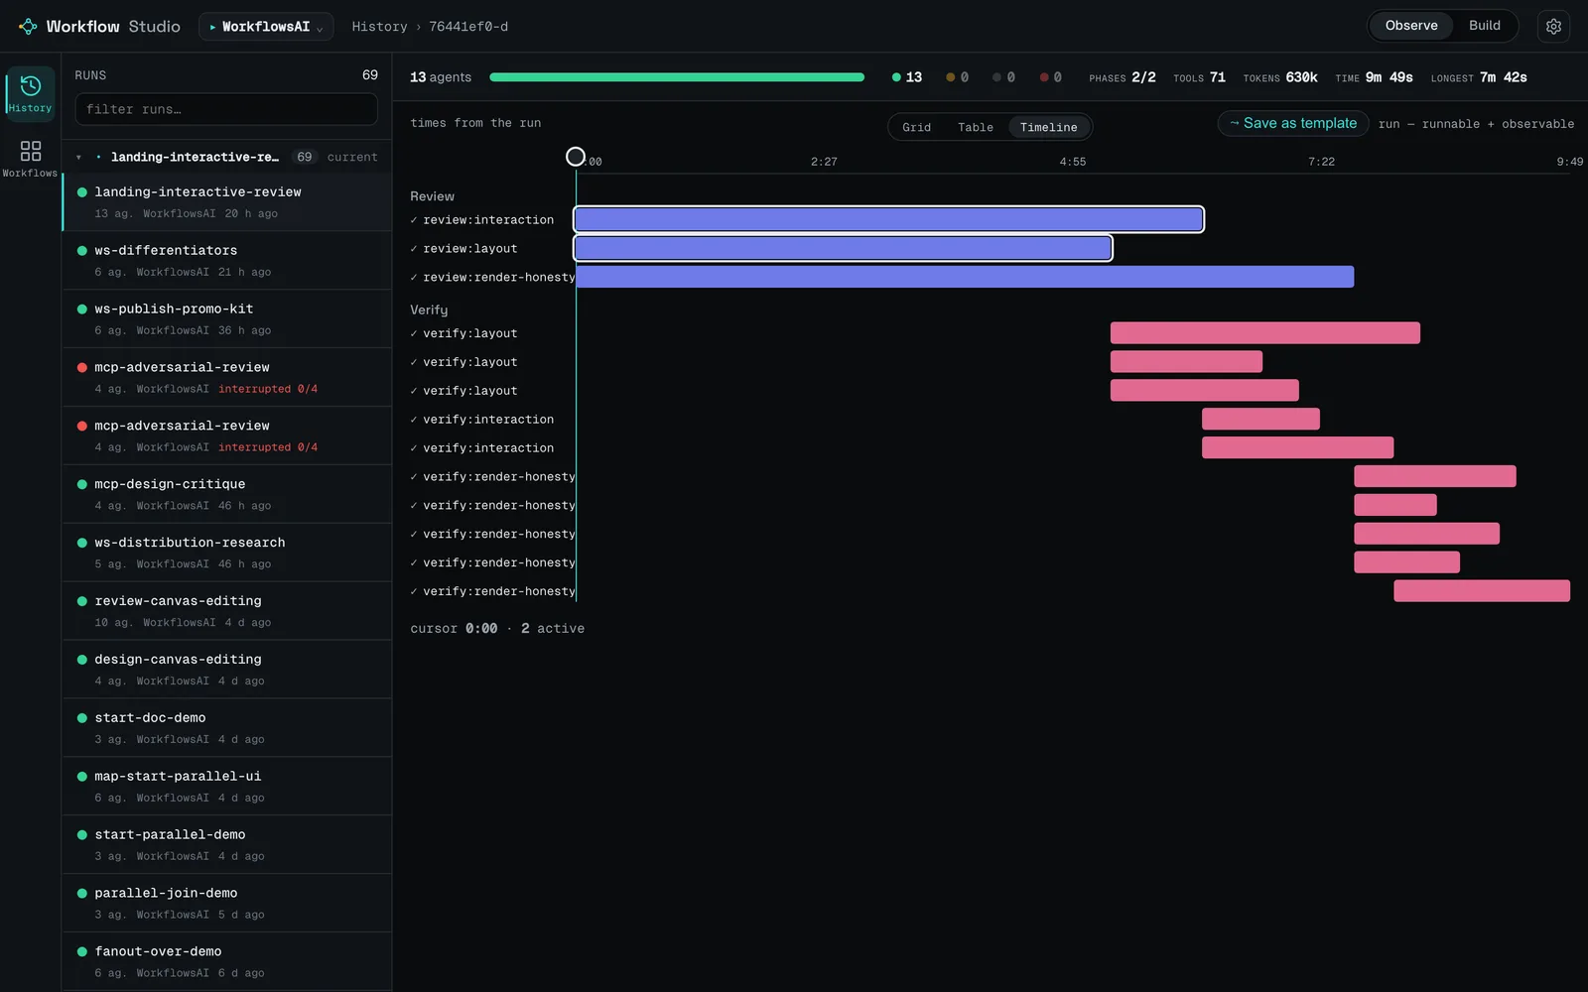This screenshot has width=1588, height=992.
Task: Click the review:layout row label
Action: pos(470,249)
